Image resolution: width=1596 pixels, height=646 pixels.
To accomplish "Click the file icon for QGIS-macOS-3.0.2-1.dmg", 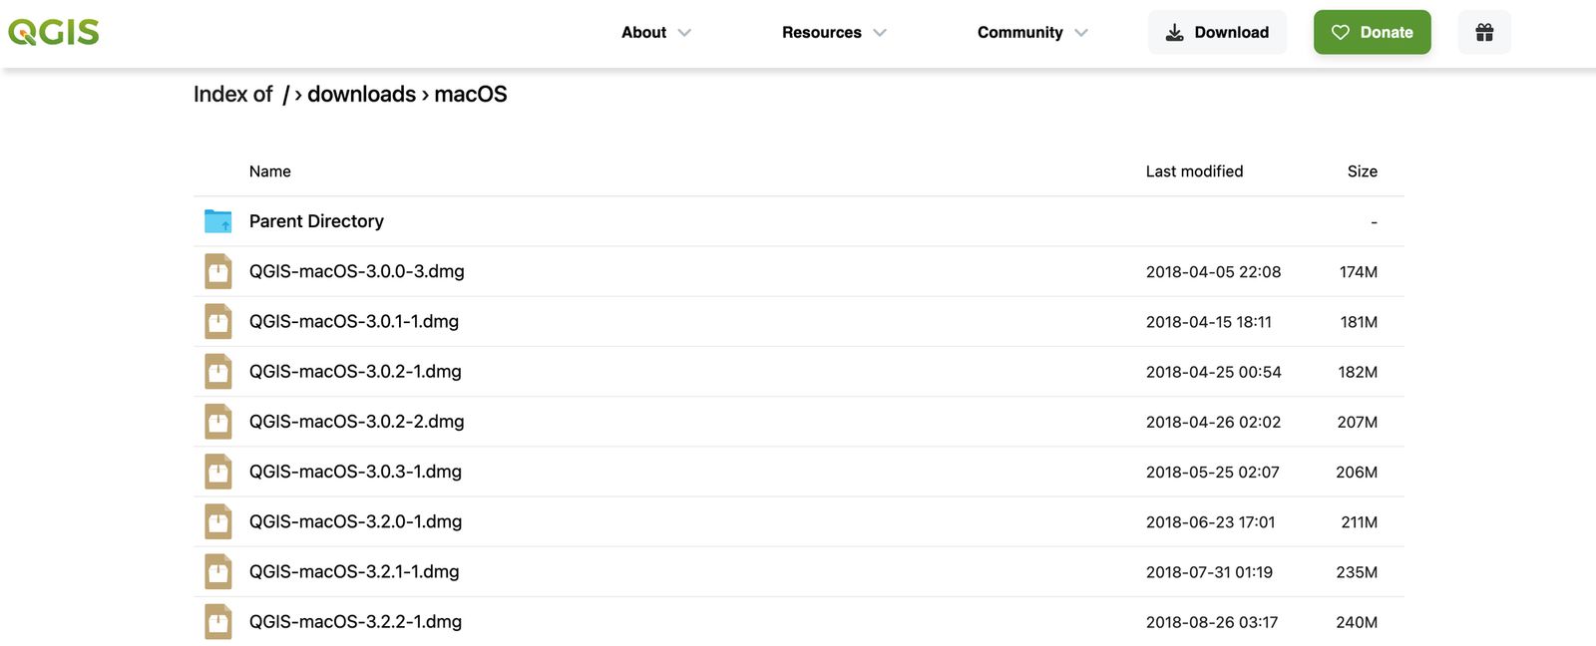I will (x=218, y=372).
